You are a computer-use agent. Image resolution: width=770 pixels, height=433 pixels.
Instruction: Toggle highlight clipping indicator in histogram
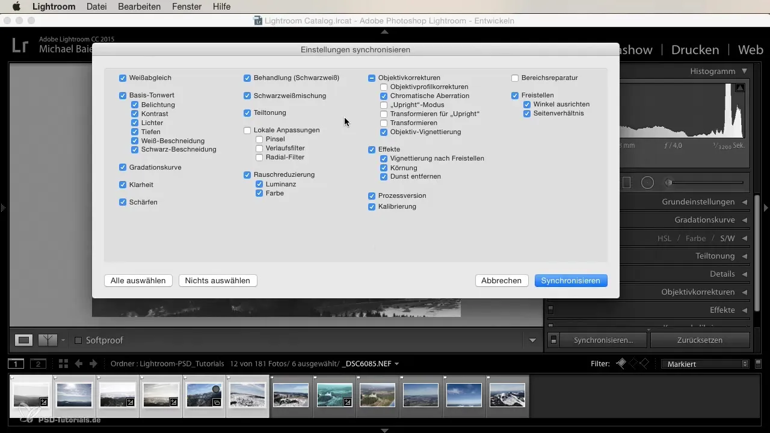click(x=740, y=88)
